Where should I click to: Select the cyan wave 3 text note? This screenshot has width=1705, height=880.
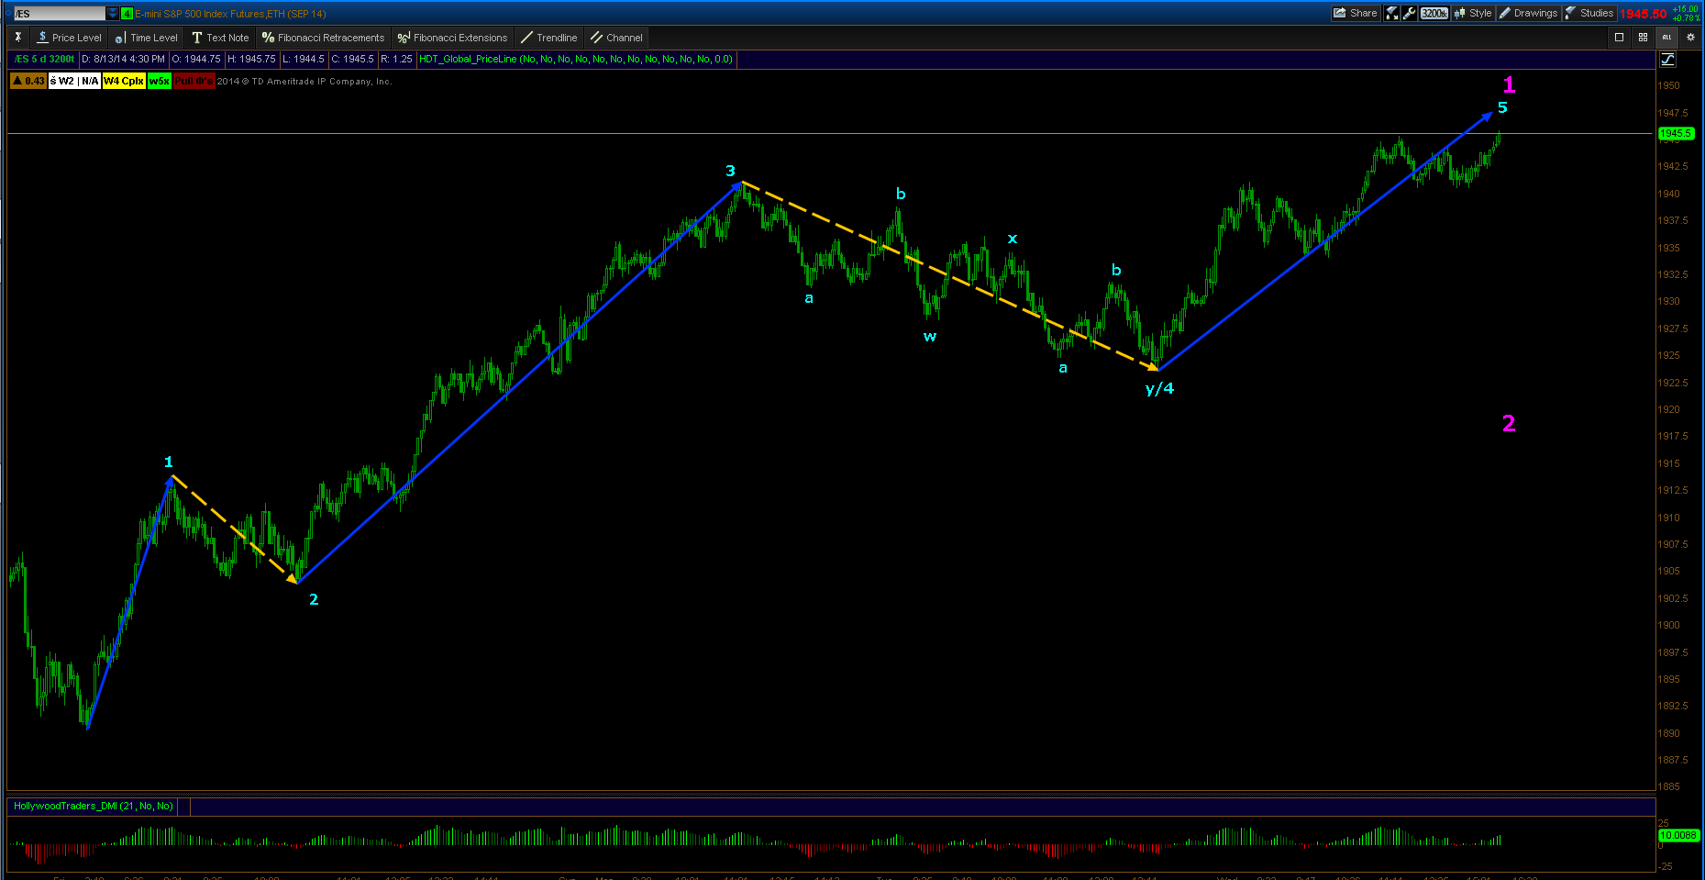pos(730,171)
